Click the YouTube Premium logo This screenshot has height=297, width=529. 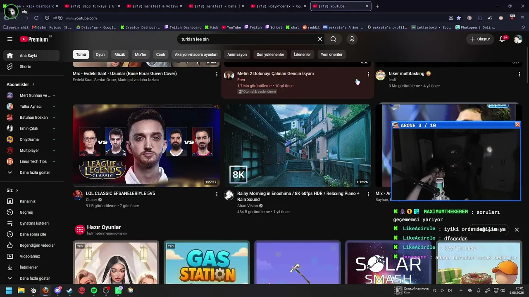click(35, 39)
